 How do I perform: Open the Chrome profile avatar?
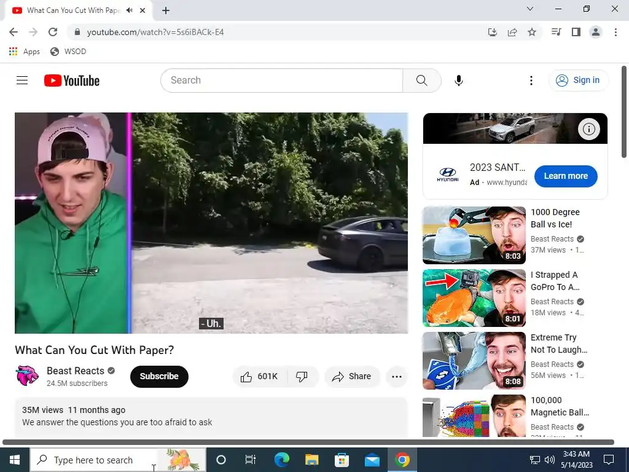(x=596, y=32)
